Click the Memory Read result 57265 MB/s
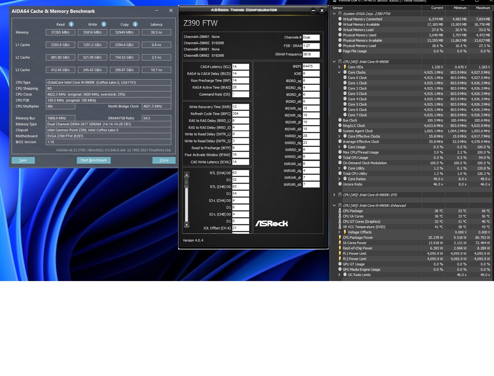The width and height of the screenshot is (494, 376). (61, 32)
